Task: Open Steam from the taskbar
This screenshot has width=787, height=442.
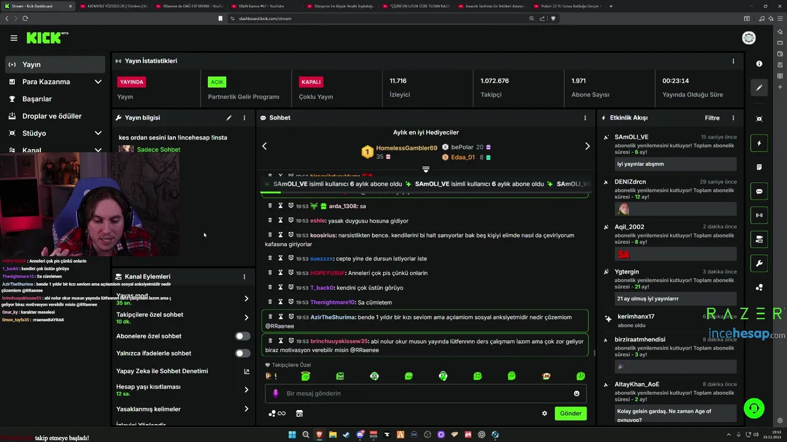Action: pyautogui.click(x=346, y=435)
